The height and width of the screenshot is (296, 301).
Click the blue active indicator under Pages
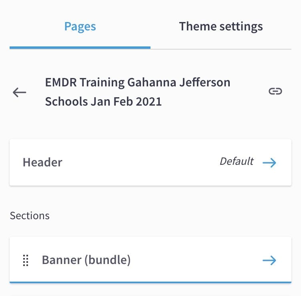tap(80, 48)
